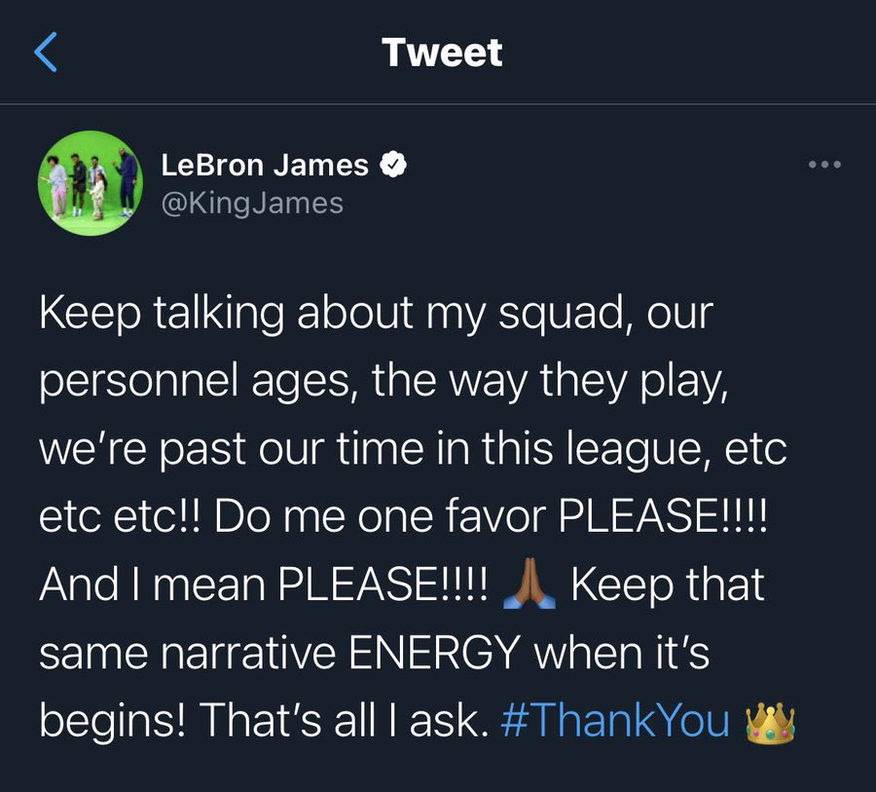Tap the blue verified badge

tap(391, 166)
